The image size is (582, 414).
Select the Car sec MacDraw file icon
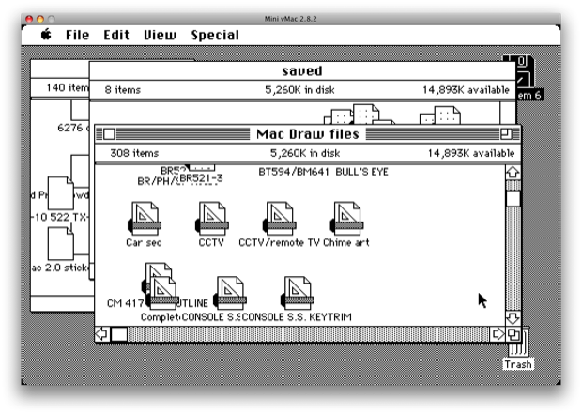145,219
